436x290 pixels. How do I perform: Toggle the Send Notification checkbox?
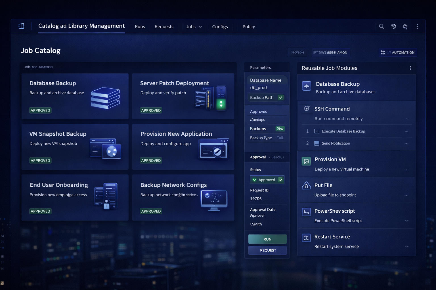click(x=317, y=143)
